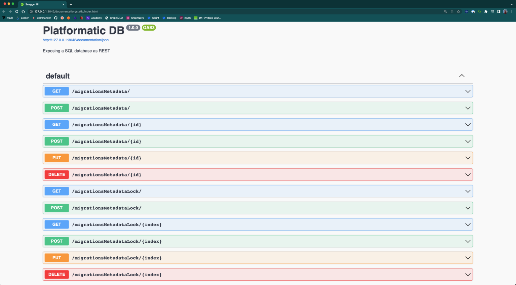This screenshot has width=516, height=285.
Task: Open the documentation/json link
Action: (x=75, y=40)
